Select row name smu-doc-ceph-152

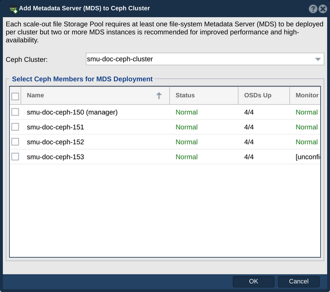coord(55,142)
